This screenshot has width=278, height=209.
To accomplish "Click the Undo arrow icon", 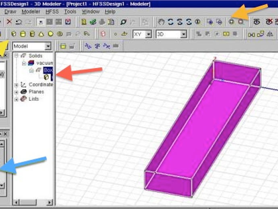I will click(x=19, y=22).
